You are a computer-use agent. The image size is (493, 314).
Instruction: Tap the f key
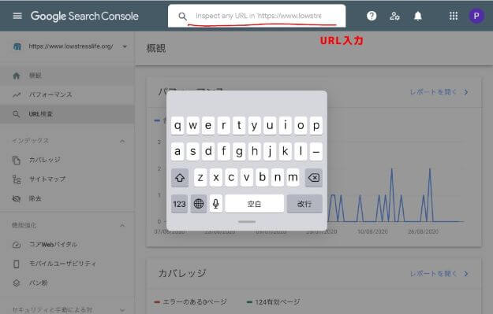tap(223, 152)
